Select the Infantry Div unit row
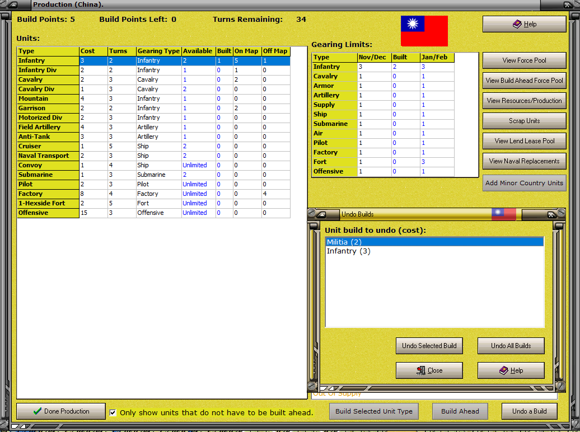580x432 pixels. point(153,70)
